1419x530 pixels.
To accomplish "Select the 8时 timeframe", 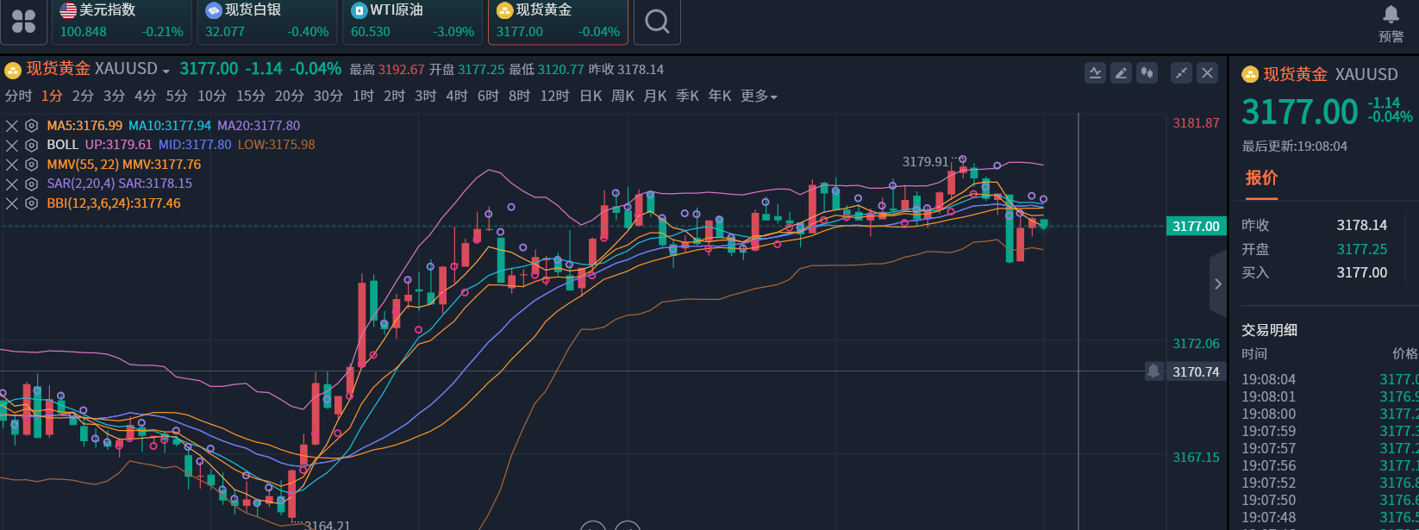I will tap(519, 97).
